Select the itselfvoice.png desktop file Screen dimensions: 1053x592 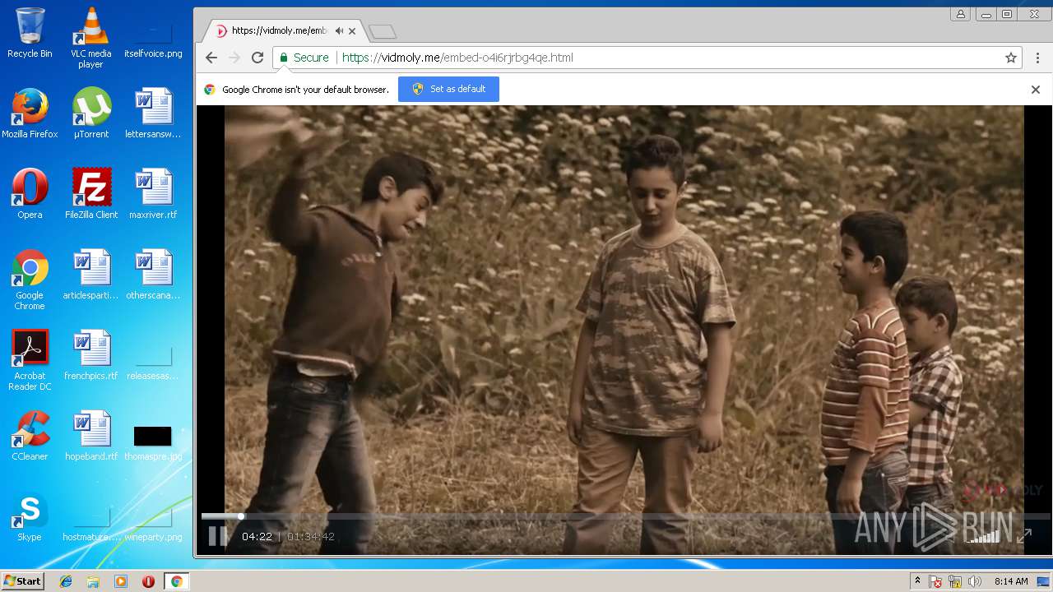pos(153,37)
